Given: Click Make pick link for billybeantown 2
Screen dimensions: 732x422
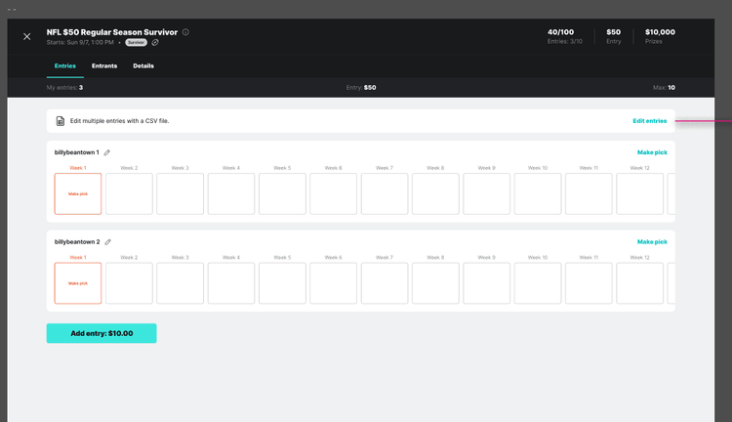Looking at the screenshot, I should tap(652, 241).
